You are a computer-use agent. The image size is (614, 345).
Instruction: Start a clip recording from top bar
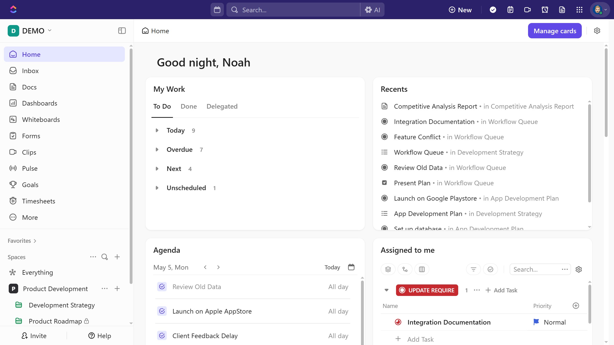[x=527, y=10]
